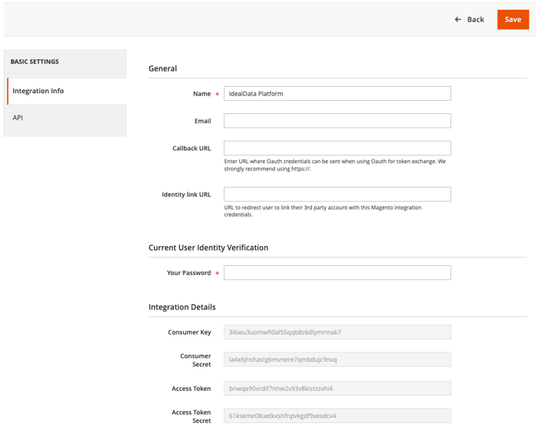The image size is (538, 426).
Task: Select the Consumer Secret value field
Action: click(x=337, y=360)
